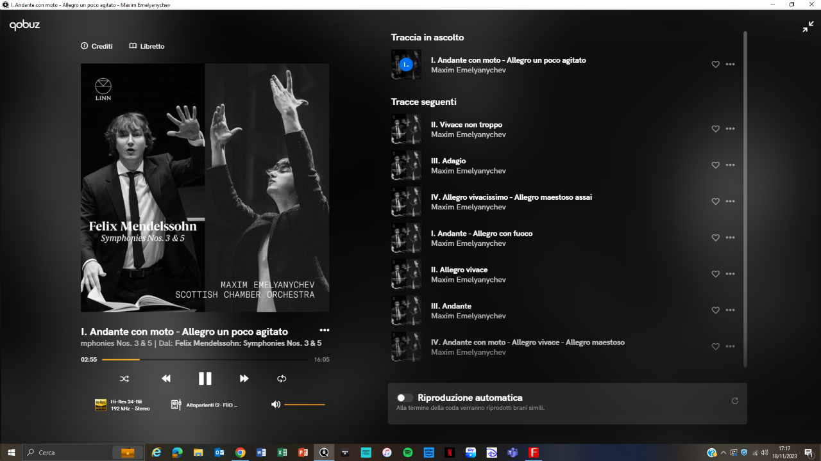Pause the currently playing track
Screen dimensions: 821x461
[205, 378]
